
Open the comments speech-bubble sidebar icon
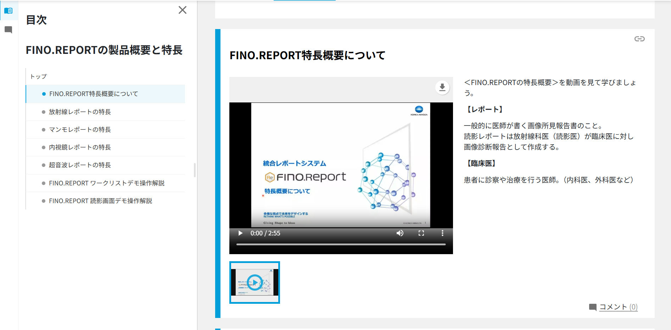(9, 30)
